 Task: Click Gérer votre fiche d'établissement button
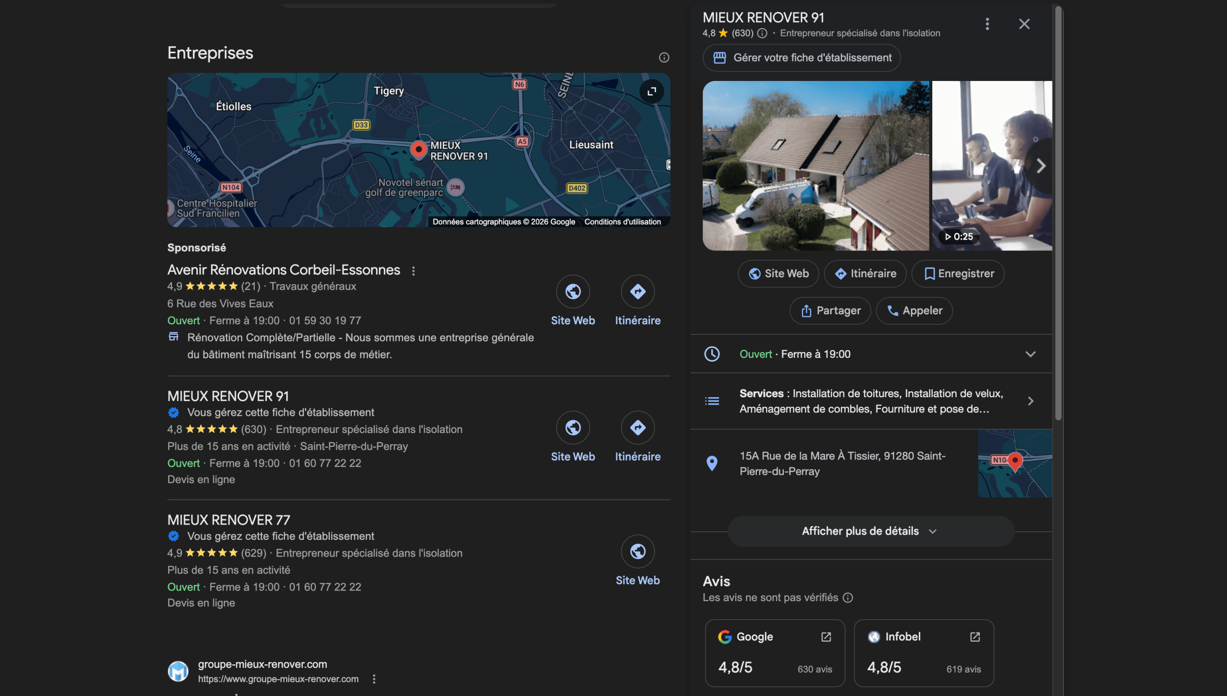801,58
